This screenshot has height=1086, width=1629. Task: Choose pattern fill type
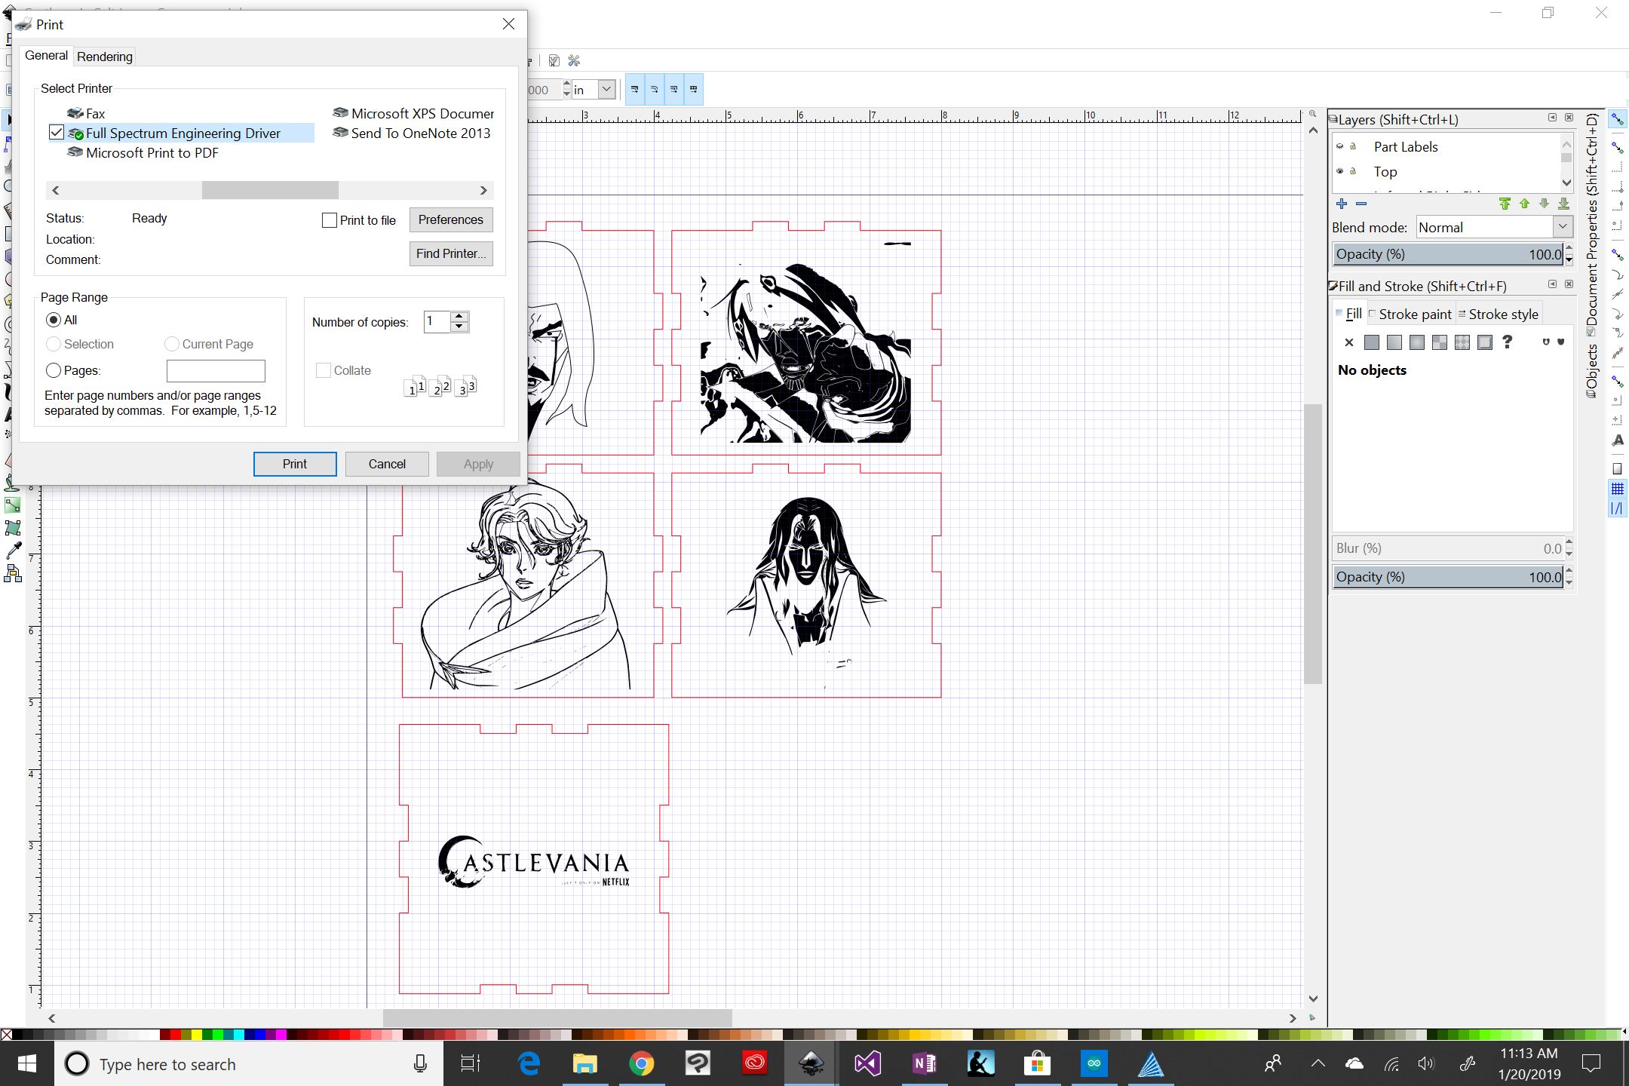(1462, 342)
